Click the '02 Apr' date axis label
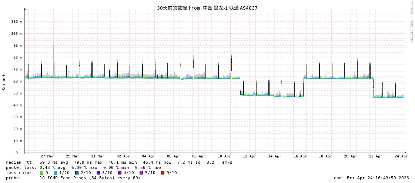 (123, 156)
